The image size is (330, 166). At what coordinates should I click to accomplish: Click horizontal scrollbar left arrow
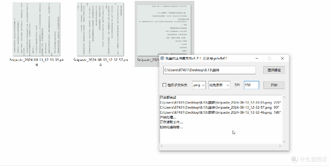162,146
